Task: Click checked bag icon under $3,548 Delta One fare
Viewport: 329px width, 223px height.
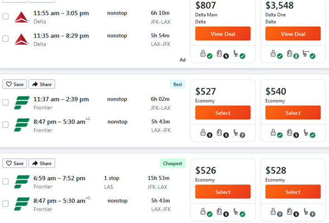Action: [x=289, y=54]
